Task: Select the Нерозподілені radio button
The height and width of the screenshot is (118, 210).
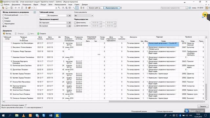Action: (3, 24)
